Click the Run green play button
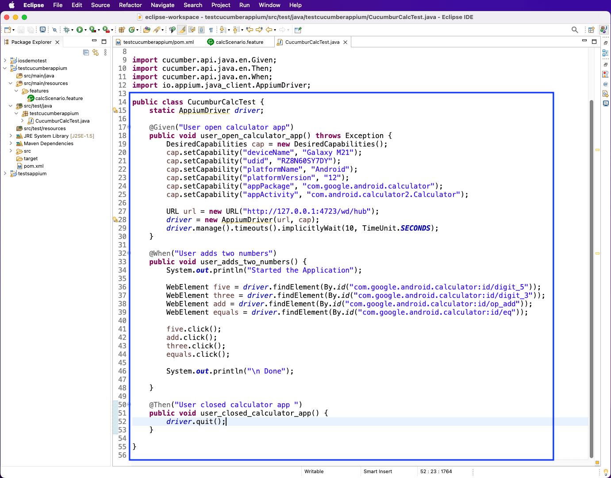The image size is (611, 478). pos(79,30)
